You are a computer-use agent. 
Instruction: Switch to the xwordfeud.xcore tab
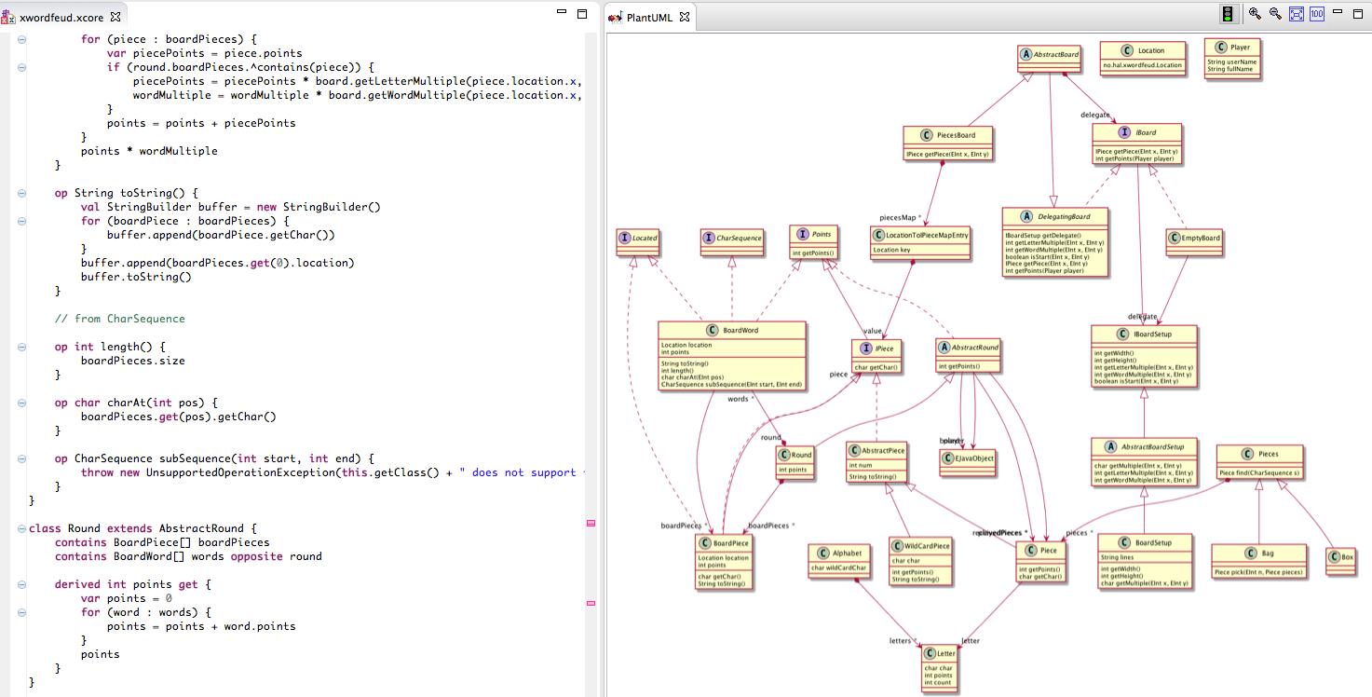(61, 16)
